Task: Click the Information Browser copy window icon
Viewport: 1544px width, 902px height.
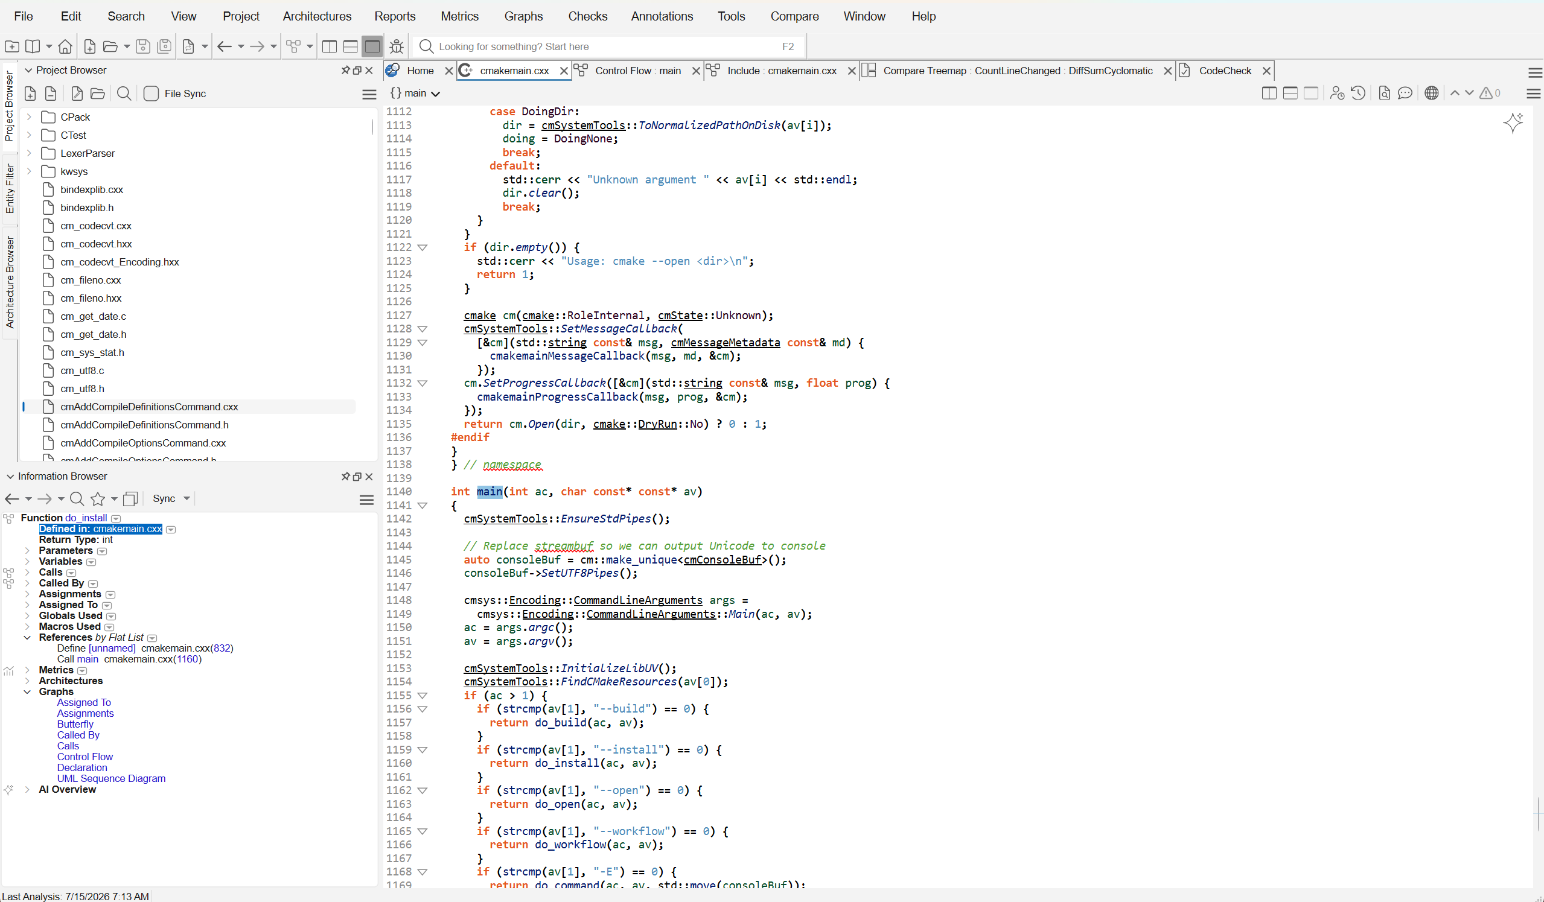Action: point(130,499)
